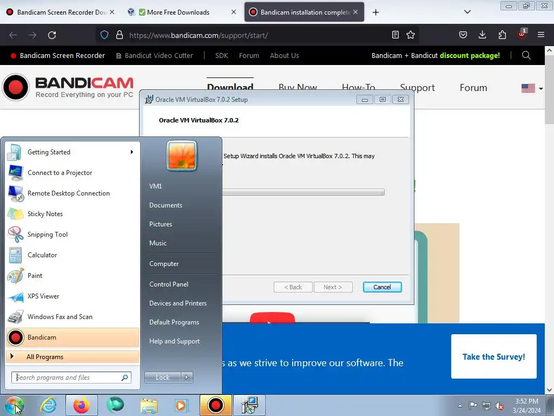Image resolution: width=554 pixels, height=416 pixels.
Task: Open the uBlock extension icon
Action: point(522,34)
